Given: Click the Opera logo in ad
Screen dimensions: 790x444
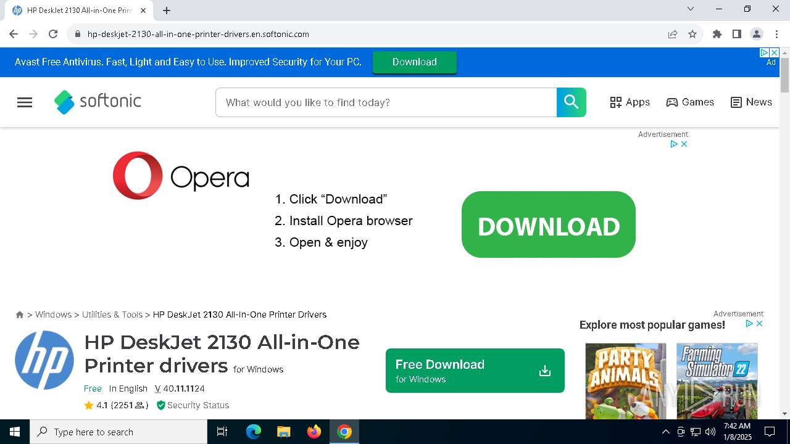Looking at the screenshot, I should click(181, 176).
